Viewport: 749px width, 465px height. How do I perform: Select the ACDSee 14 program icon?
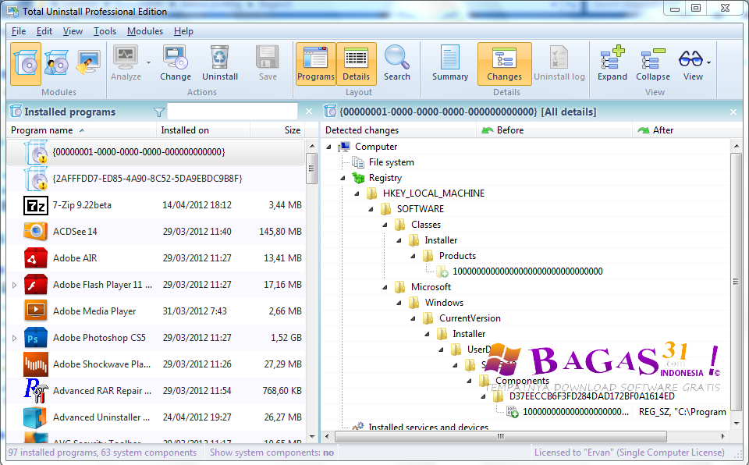click(36, 232)
